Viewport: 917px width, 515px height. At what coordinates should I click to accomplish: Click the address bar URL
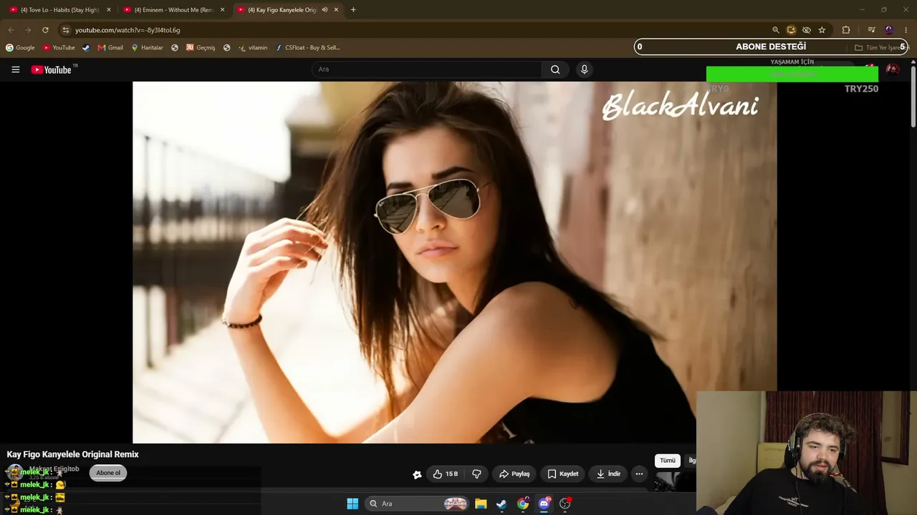click(128, 30)
